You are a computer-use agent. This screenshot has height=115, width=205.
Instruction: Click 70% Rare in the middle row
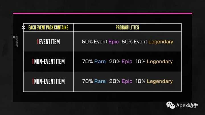click(x=94, y=61)
